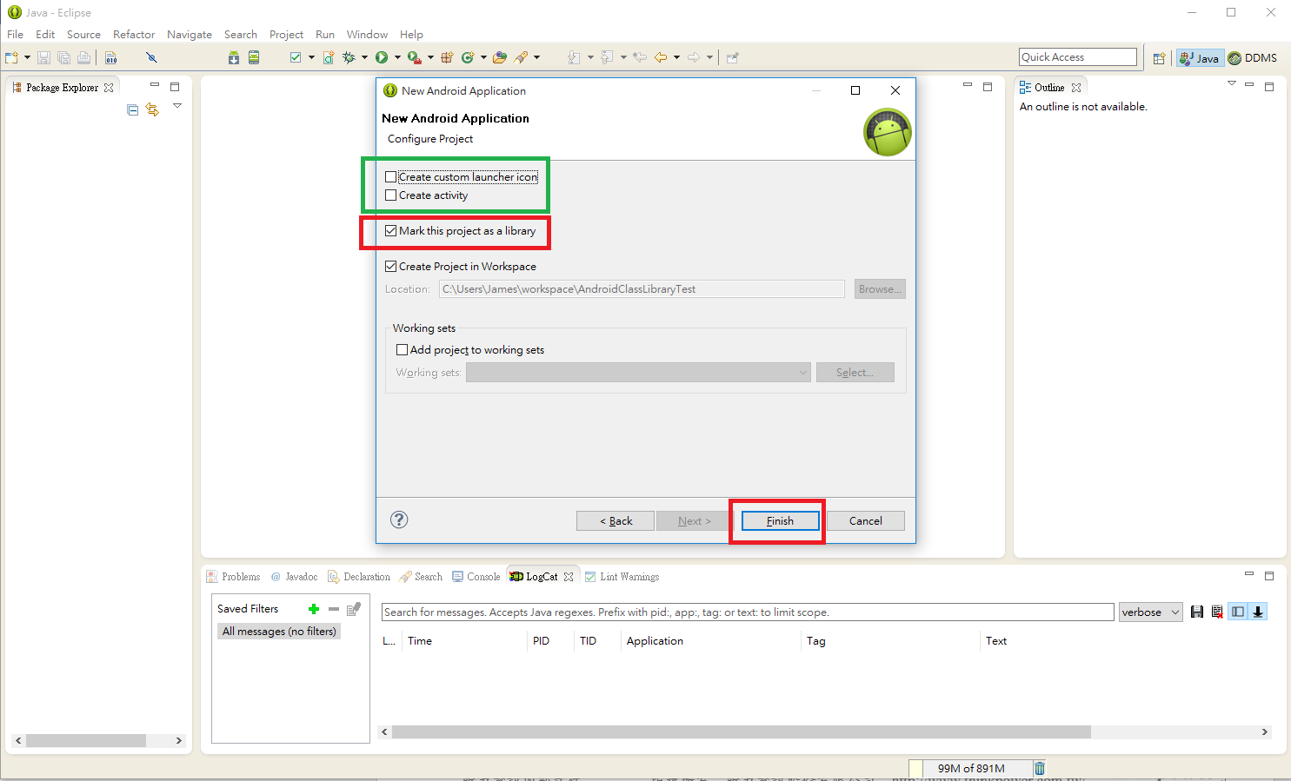The height and width of the screenshot is (781, 1291).
Task: Switch to the Console tab
Action: 476,577
